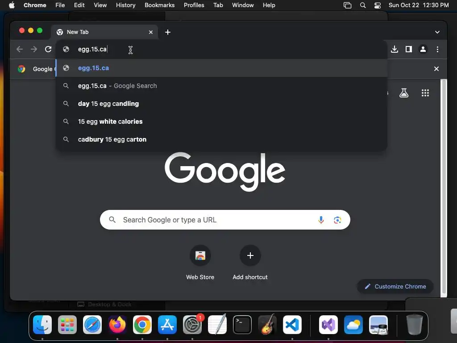Viewport: 457px width, 343px height.
Task: Open the profile avatar menu
Action: [x=423, y=49]
